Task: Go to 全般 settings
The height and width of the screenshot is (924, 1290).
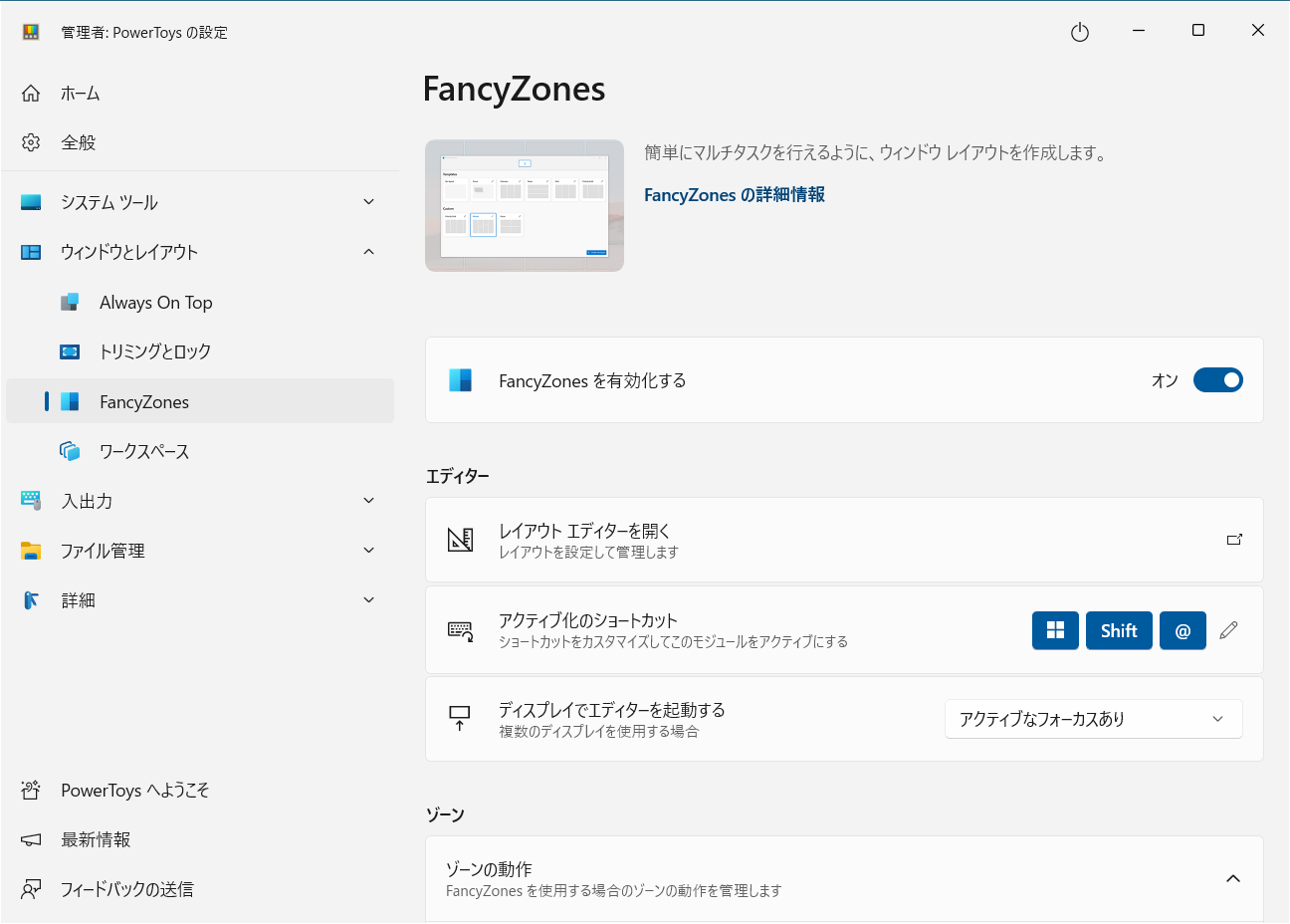Action: (x=77, y=141)
